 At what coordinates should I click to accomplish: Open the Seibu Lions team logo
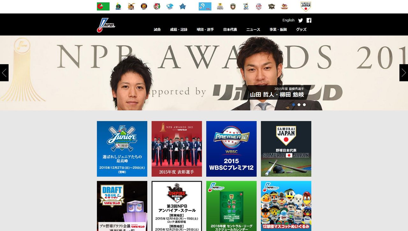point(259,6)
